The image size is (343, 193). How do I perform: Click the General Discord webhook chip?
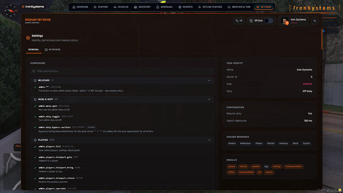coord(232,144)
